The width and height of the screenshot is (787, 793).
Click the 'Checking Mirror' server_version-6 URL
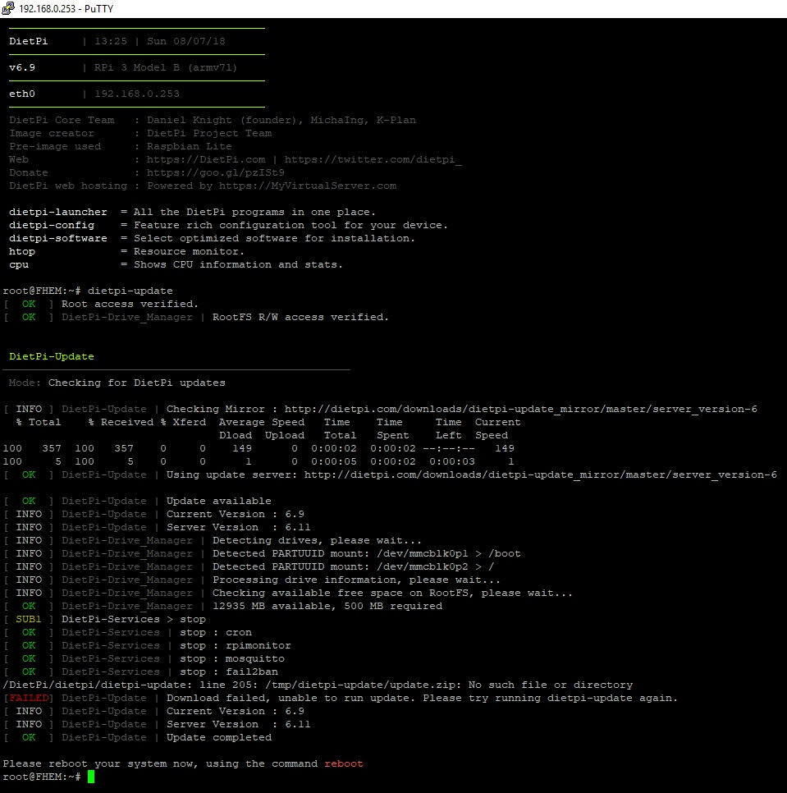click(520, 410)
